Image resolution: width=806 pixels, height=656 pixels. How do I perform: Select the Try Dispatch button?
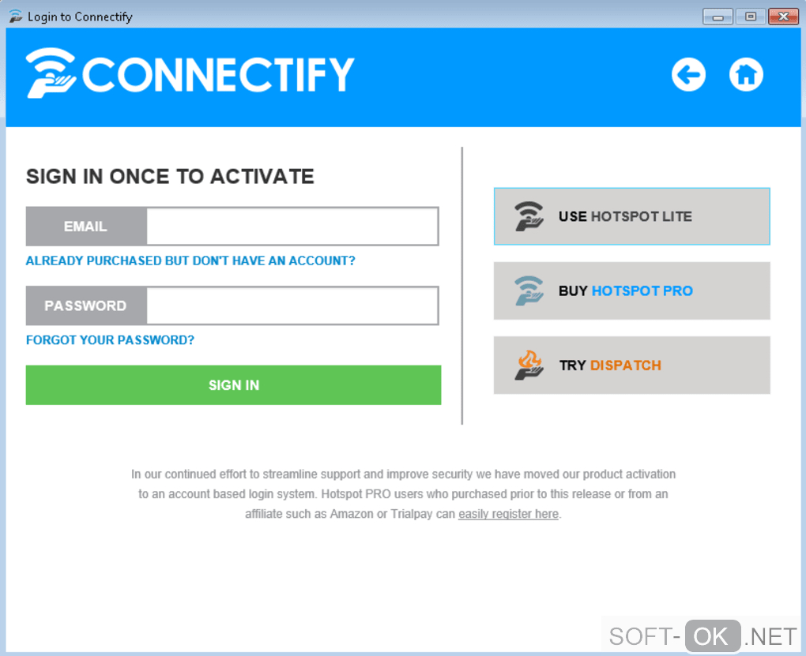click(631, 365)
